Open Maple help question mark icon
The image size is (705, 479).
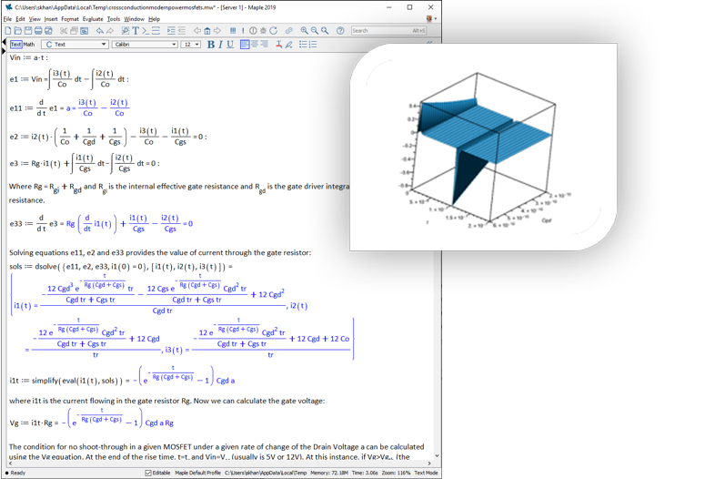[x=340, y=31]
